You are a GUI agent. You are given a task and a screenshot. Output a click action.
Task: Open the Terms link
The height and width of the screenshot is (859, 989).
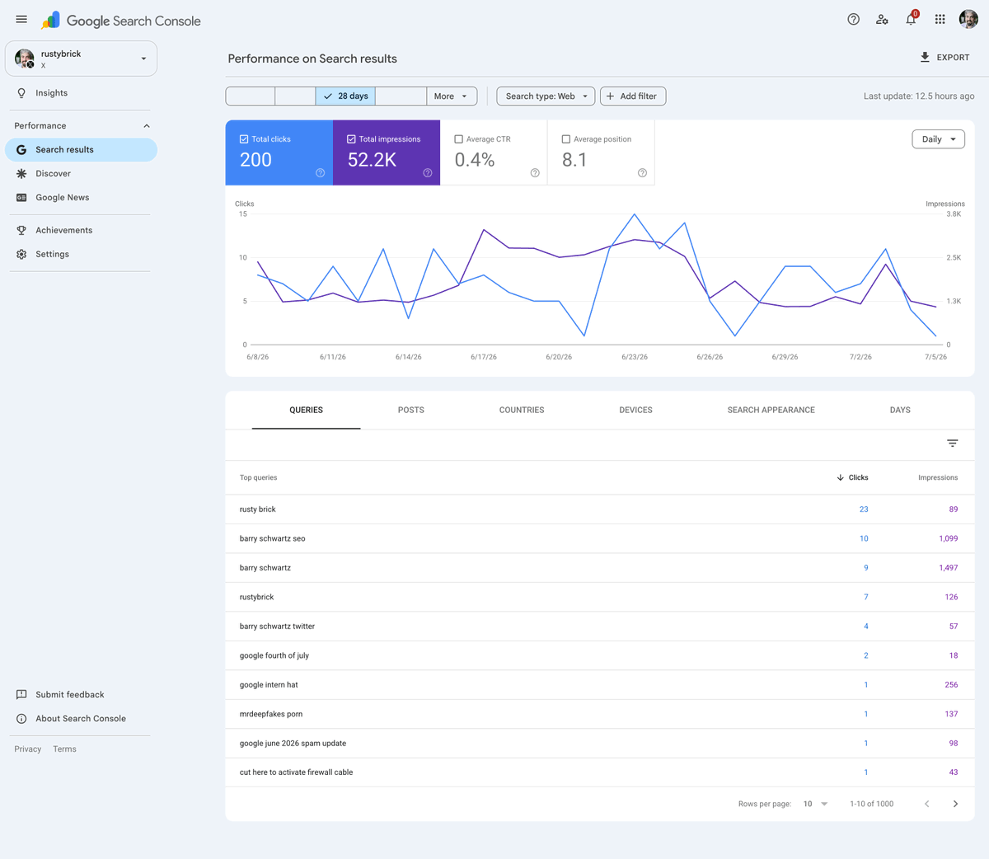[x=64, y=749]
